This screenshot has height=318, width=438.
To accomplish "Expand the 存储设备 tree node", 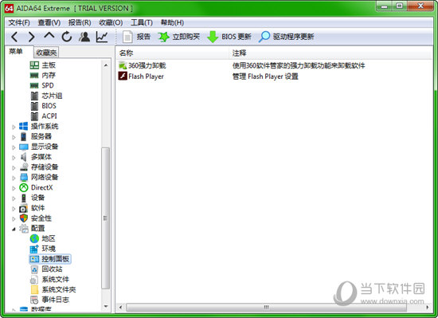I will (x=14, y=167).
